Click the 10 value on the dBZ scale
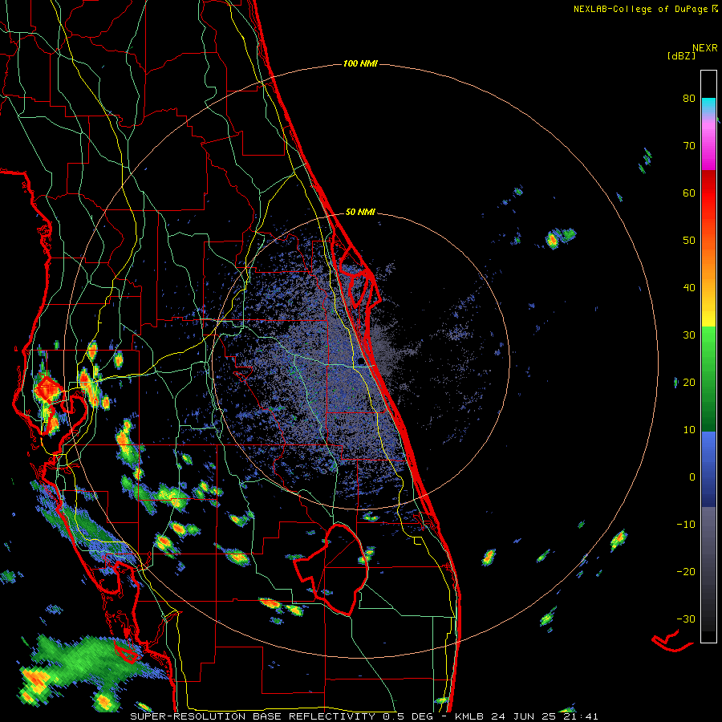Screen dimensions: 722x722 [689, 430]
